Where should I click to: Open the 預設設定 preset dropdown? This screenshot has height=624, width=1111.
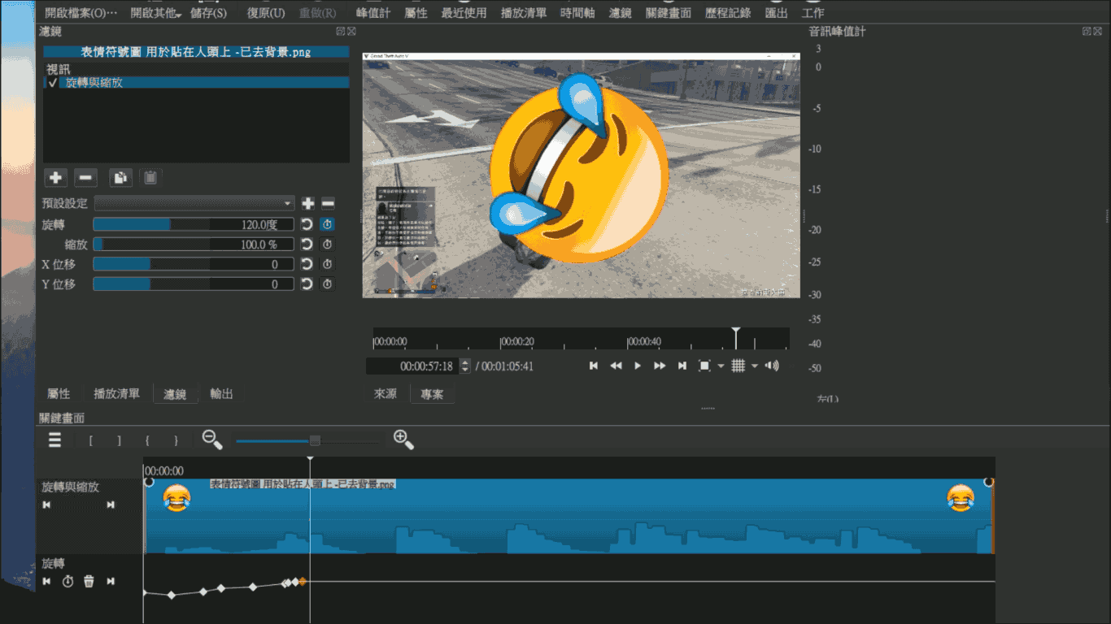point(194,203)
